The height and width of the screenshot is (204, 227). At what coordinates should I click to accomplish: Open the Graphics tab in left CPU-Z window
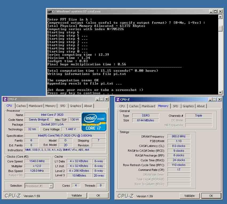point(75,106)
